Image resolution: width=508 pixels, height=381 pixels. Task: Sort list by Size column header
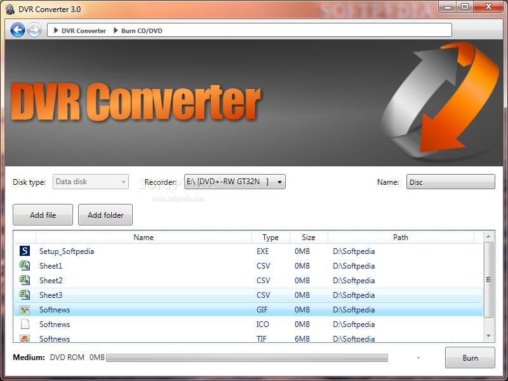[309, 237]
